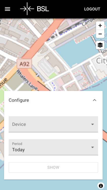The height and width of the screenshot is (190, 107).
Task: Click the Whalers Lane street label
Action: pyautogui.click(x=27, y=80)
